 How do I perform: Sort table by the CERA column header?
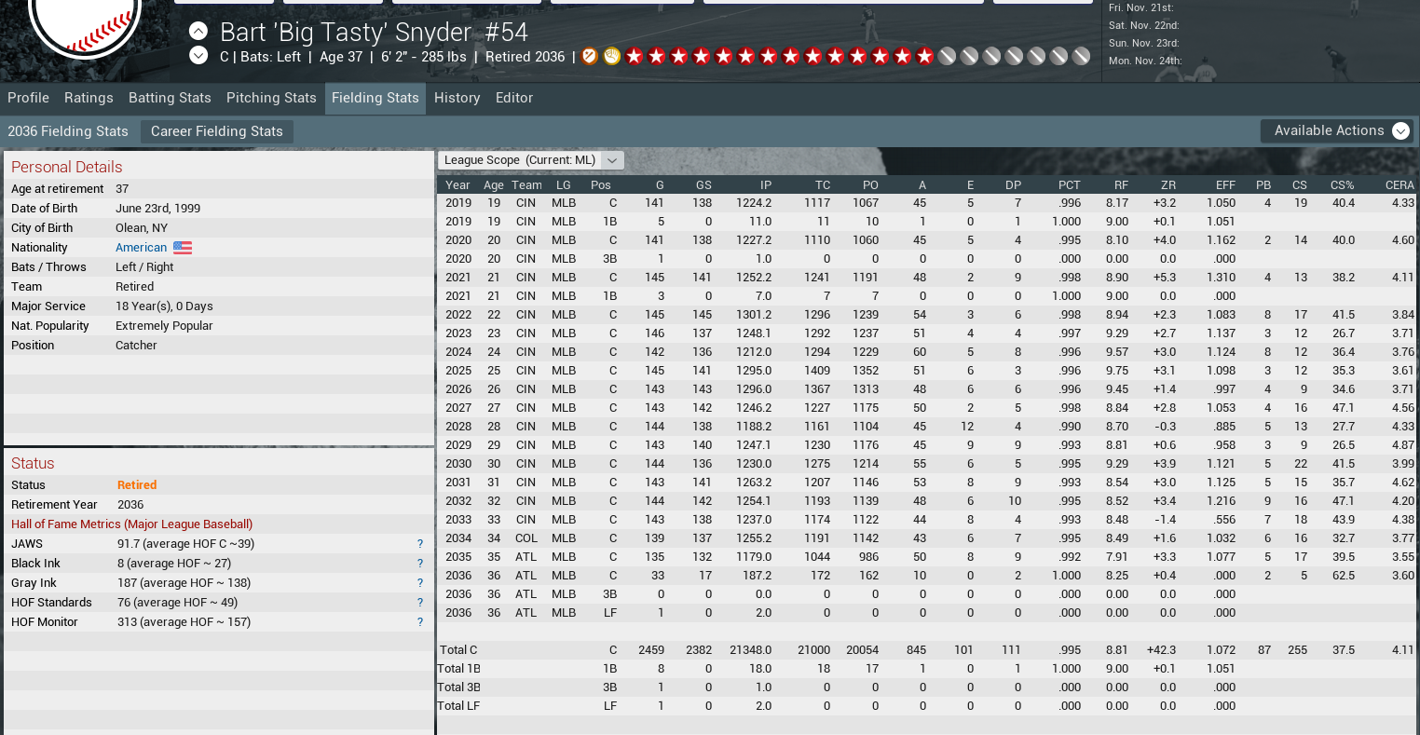[x=1399, y=184]
